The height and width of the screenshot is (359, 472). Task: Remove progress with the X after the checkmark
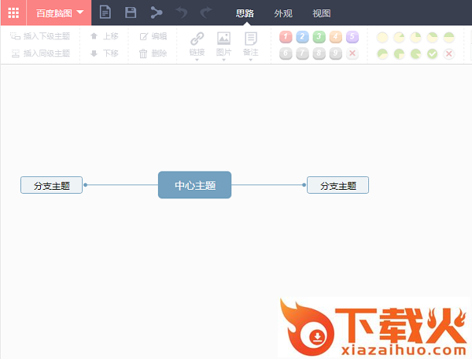[449, 54]
